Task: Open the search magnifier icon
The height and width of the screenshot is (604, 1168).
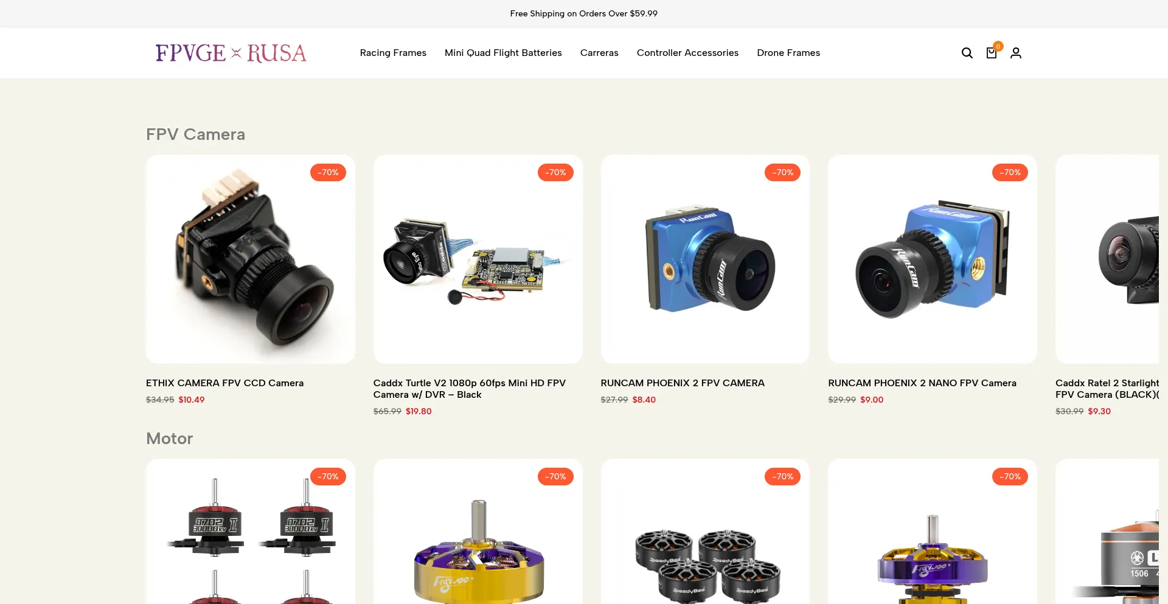Action: pyautogui.click(x=967, y=53)
